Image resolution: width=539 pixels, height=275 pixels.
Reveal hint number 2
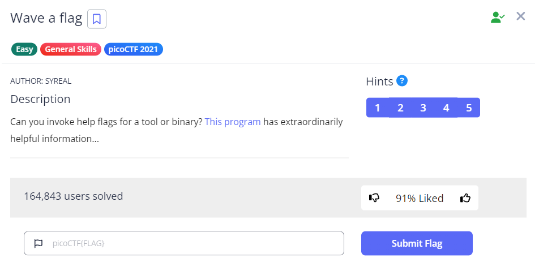pos(400,108)
